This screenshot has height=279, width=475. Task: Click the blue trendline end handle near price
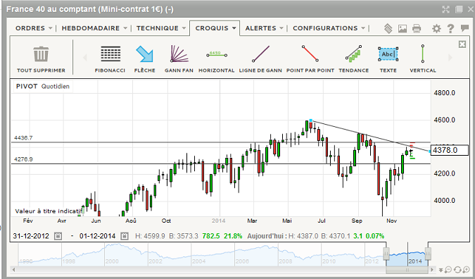tap(430, 151)
